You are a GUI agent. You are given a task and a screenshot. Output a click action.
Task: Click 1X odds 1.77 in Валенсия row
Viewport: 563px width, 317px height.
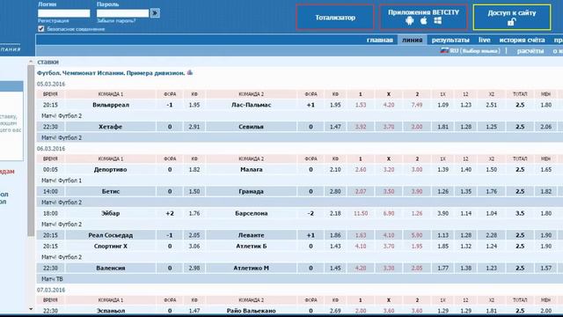(x=442, y=268)
